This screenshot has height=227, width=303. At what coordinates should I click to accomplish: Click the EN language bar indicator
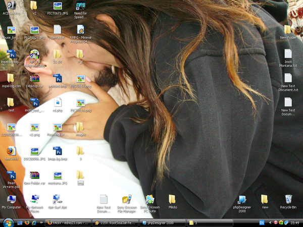pyautogui.click(x=262, y=223)
